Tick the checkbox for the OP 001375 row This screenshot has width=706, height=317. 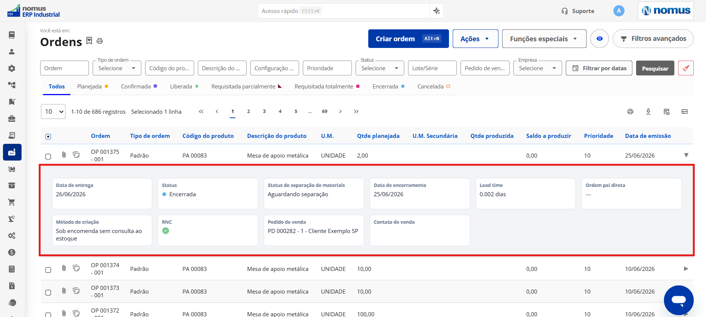point(48,156)
